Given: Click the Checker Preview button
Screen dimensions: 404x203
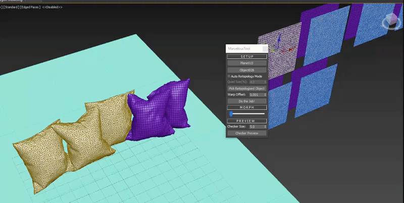Looking at the screenshot, I should click(247, 133).
